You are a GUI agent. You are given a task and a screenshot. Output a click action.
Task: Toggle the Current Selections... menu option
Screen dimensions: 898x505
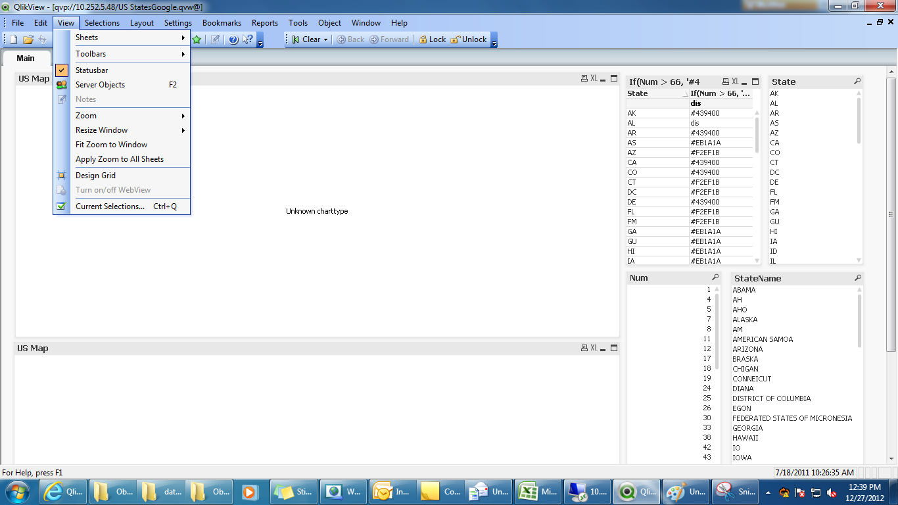point(122,206)
